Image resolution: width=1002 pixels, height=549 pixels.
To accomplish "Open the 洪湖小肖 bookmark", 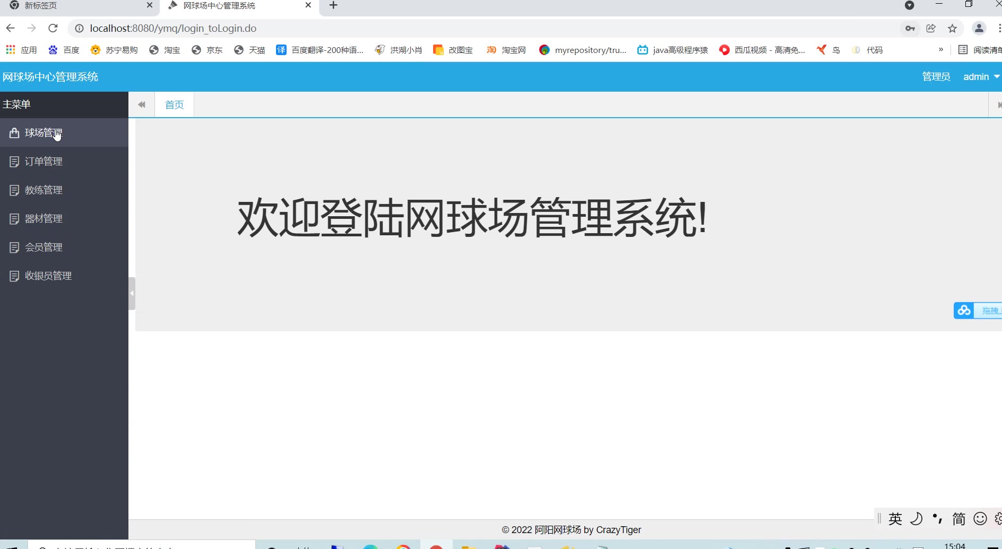I will pyautogui.click(x=399, y=50).
